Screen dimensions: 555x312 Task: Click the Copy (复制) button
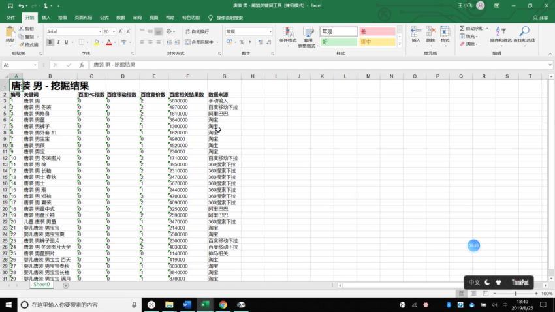tap(26, 37)
